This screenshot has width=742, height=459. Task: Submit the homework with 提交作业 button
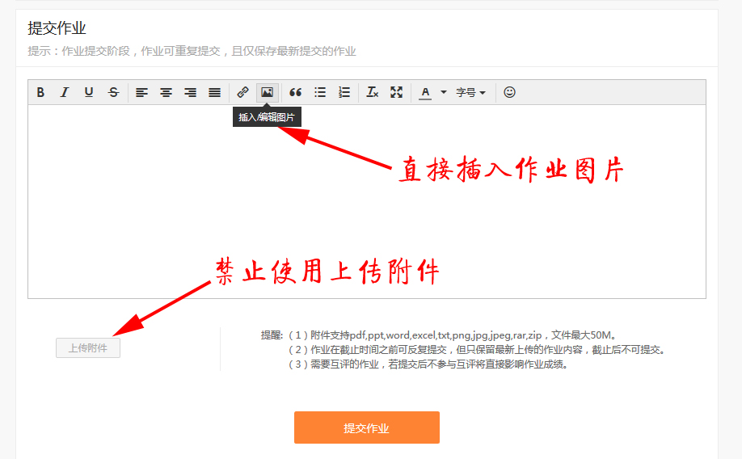pos(367,427)
